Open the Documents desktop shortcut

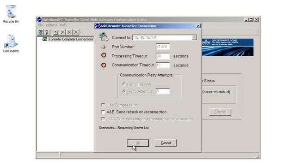point(11,43)
